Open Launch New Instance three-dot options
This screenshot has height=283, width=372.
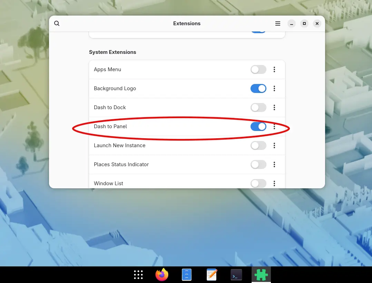(x=274, y=145)
